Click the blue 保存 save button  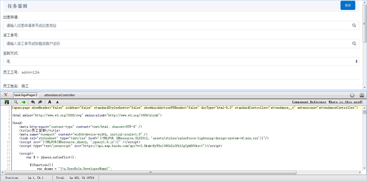pos(348,5)
